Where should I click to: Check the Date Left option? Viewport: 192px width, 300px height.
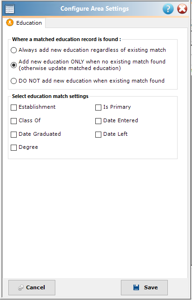tap(98, 134)
